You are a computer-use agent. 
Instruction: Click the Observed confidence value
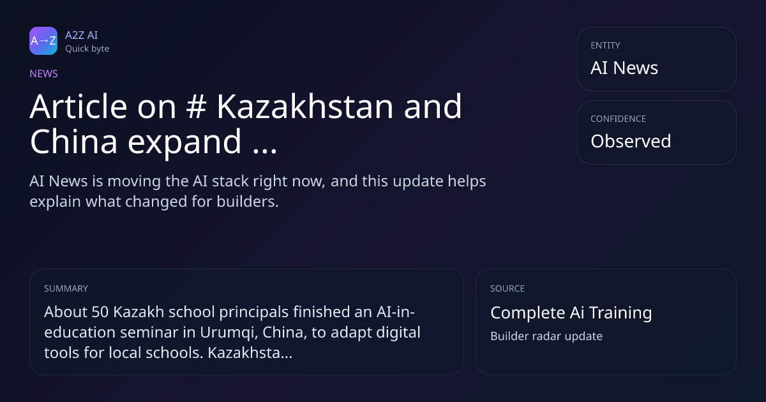click(631, 141)
